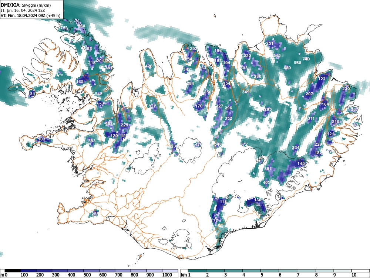Click the visibility value 560
This screenshot has width=370, height=278.
(81, 26)
